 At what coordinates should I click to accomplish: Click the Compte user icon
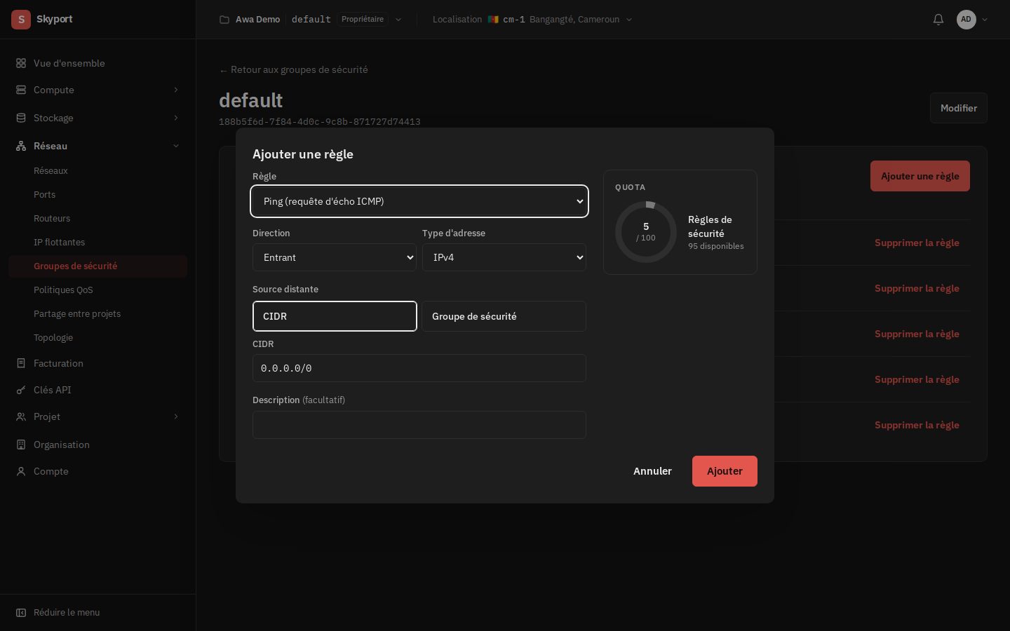coord(21,471)
